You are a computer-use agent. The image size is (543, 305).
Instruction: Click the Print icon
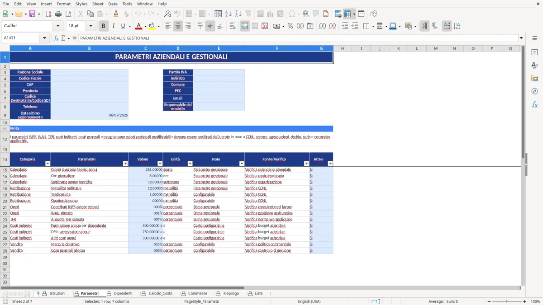tap(58, 14)
